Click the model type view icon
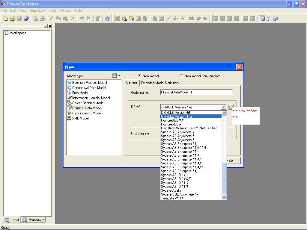Image resolution: width=307 pixels, height=230 pixels. [114, 75]
